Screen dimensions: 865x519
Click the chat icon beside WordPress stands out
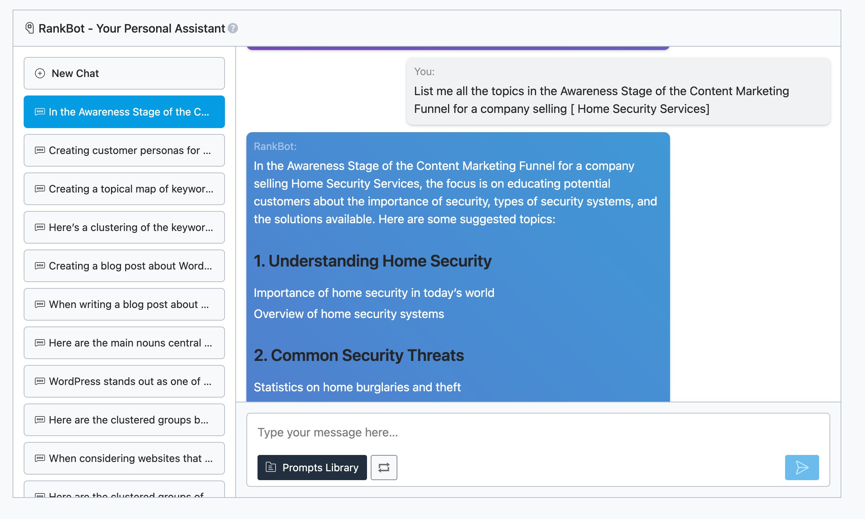coord(40,381)
